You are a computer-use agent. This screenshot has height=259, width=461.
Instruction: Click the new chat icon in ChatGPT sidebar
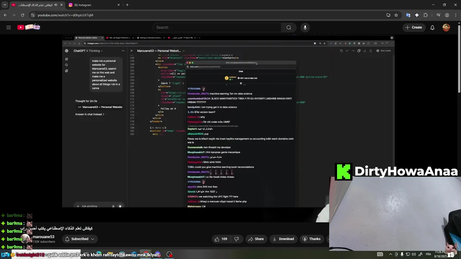[x=66, y=59]
